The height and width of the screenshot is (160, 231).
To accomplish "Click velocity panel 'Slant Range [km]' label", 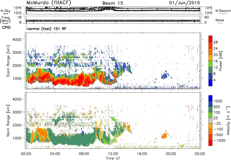I will pyautogui.click(x=8, y=121).
